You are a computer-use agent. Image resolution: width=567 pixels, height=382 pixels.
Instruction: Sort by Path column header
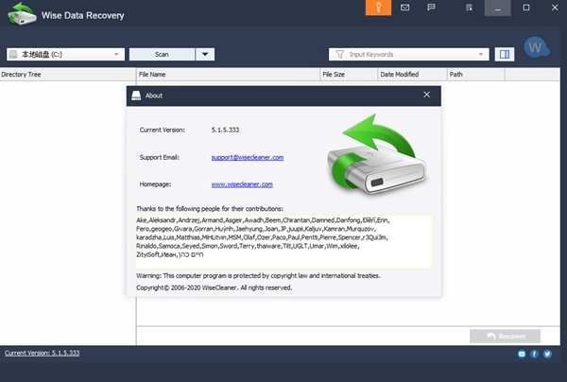coord(476,75)
